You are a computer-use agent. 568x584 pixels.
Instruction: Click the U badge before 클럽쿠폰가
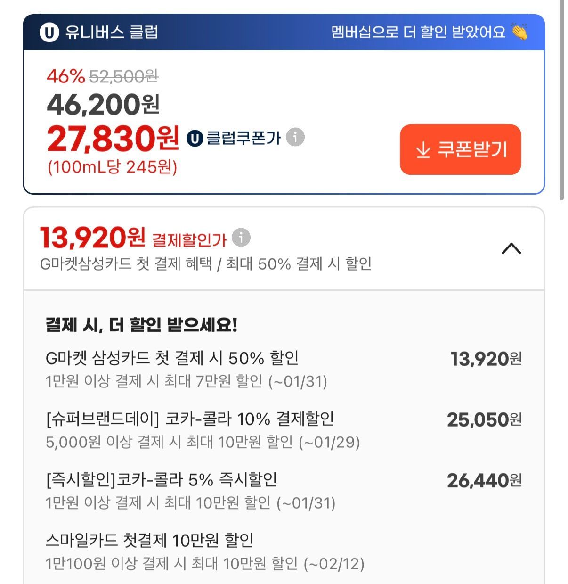pos(195,138)
